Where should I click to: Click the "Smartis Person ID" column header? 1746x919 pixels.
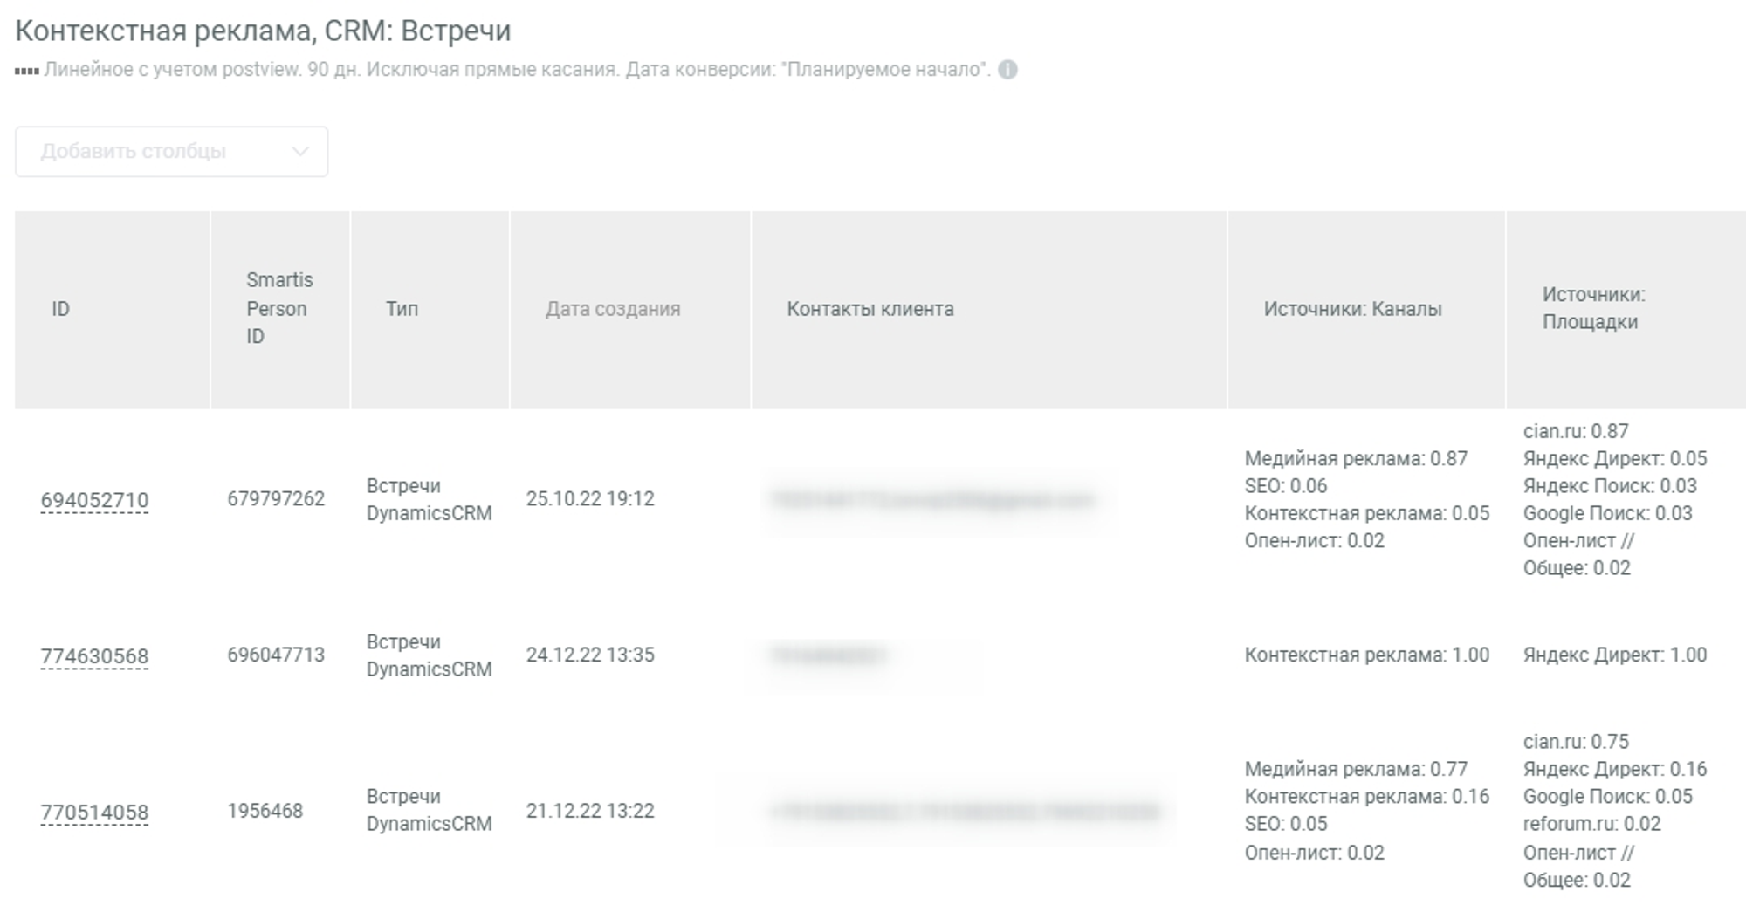coord(278,308)
